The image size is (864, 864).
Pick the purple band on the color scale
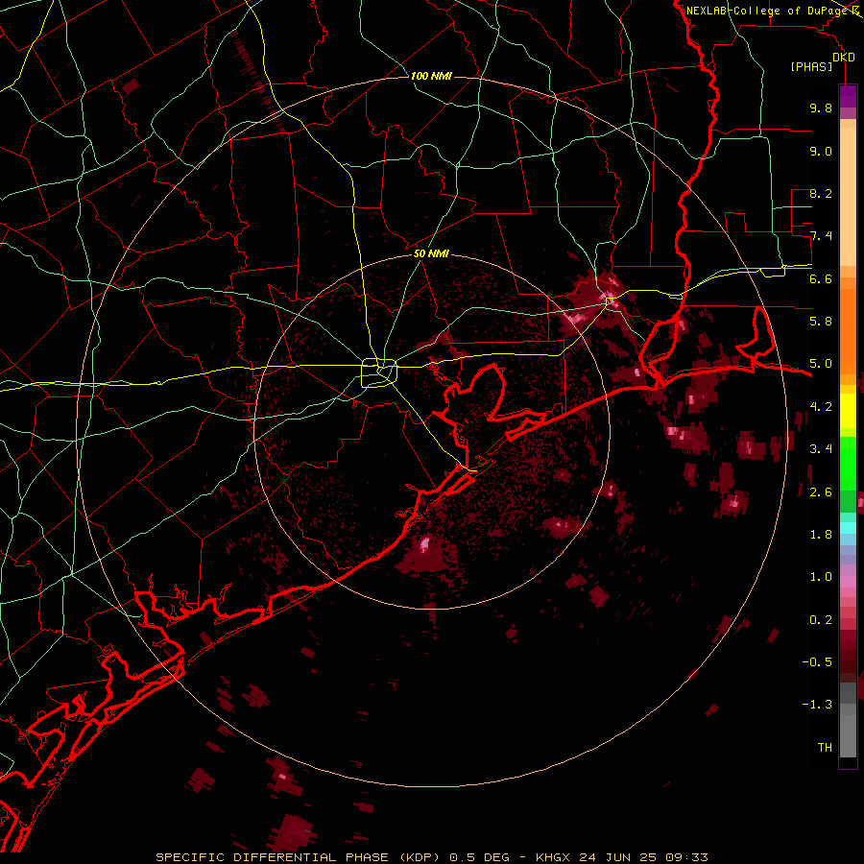[x=848, y=97]
